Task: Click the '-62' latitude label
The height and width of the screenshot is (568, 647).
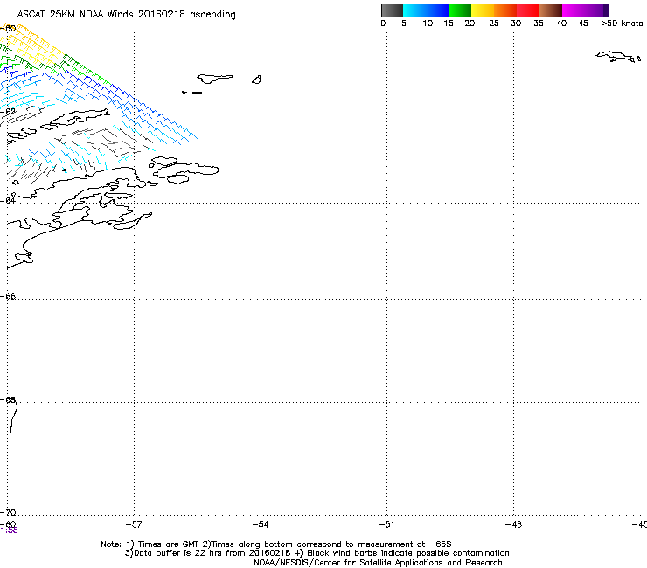Action: point(8,111)
